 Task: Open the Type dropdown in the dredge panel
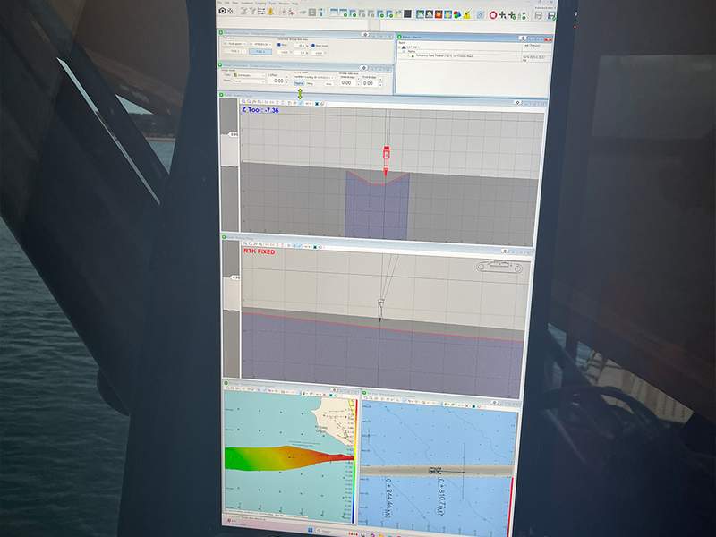245,74
